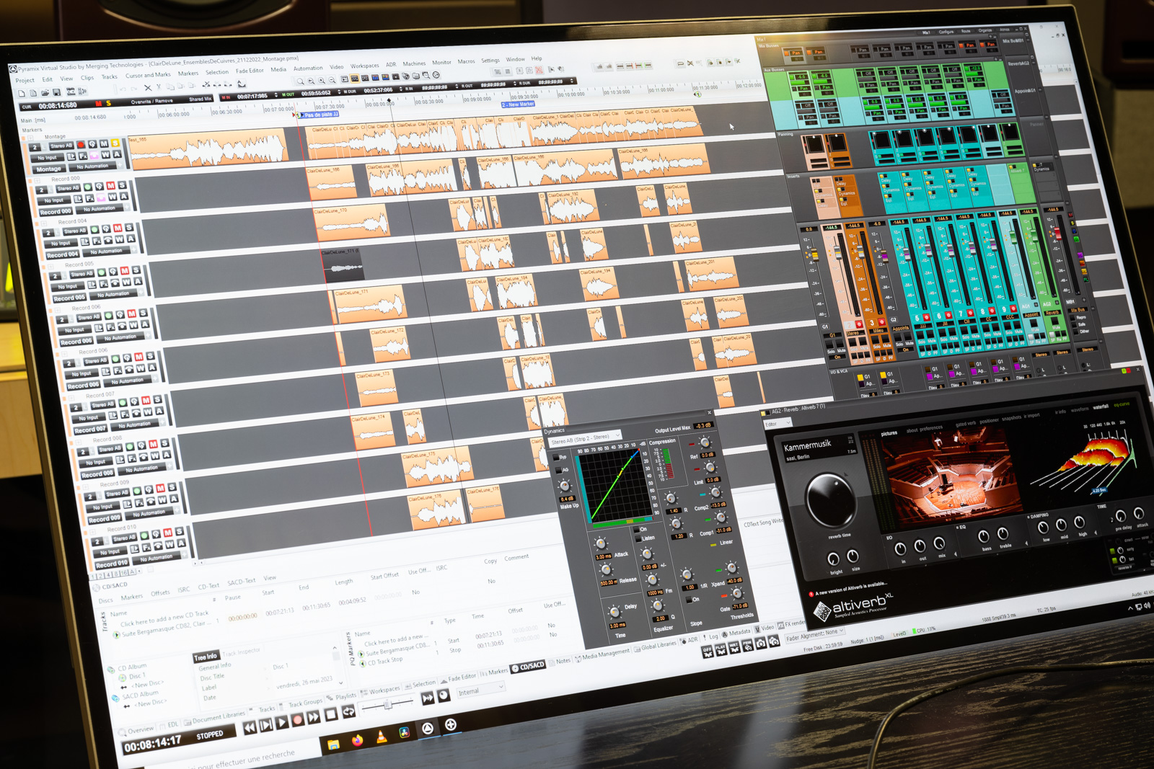
Task: Open the Project menu
Action: (25, 81)
